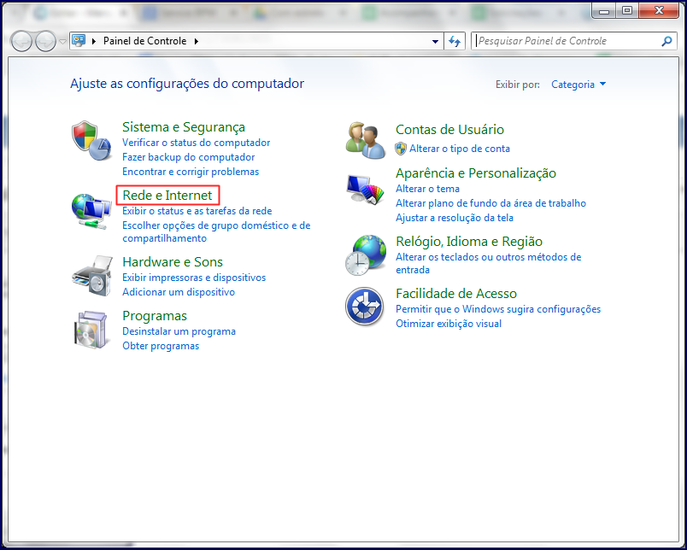This screenshot has height=550, width=687.
Task: Maximize the Painel de Controle window
Action: click(627, 10)
